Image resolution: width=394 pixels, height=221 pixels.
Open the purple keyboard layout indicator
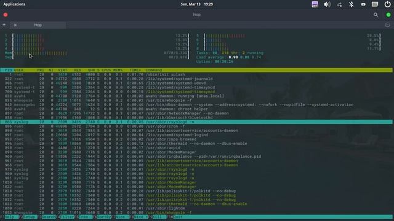(315, 4)
